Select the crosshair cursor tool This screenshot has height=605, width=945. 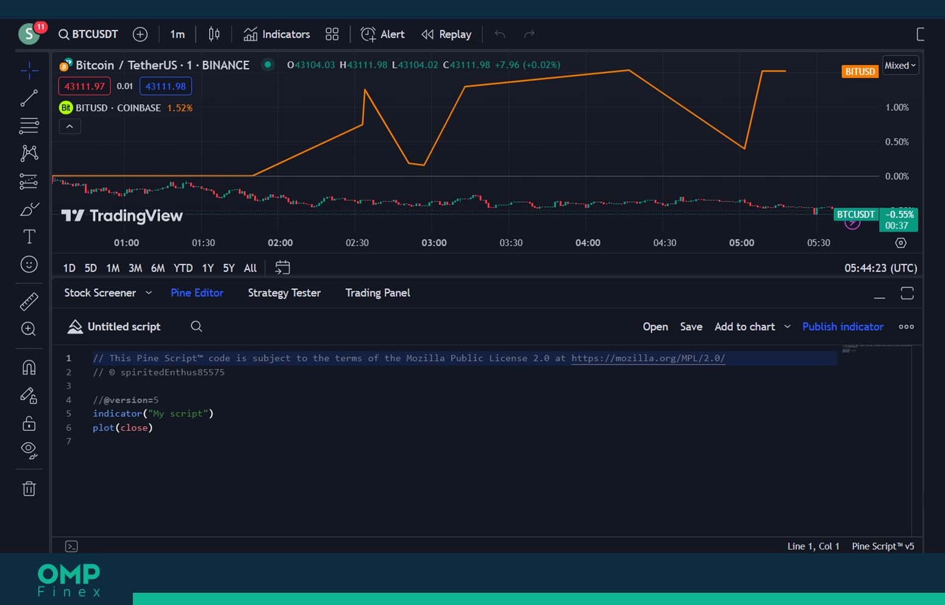29,71
